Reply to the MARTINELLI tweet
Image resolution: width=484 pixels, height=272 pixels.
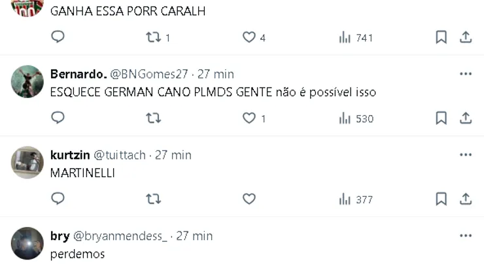[x=58, y=199]
